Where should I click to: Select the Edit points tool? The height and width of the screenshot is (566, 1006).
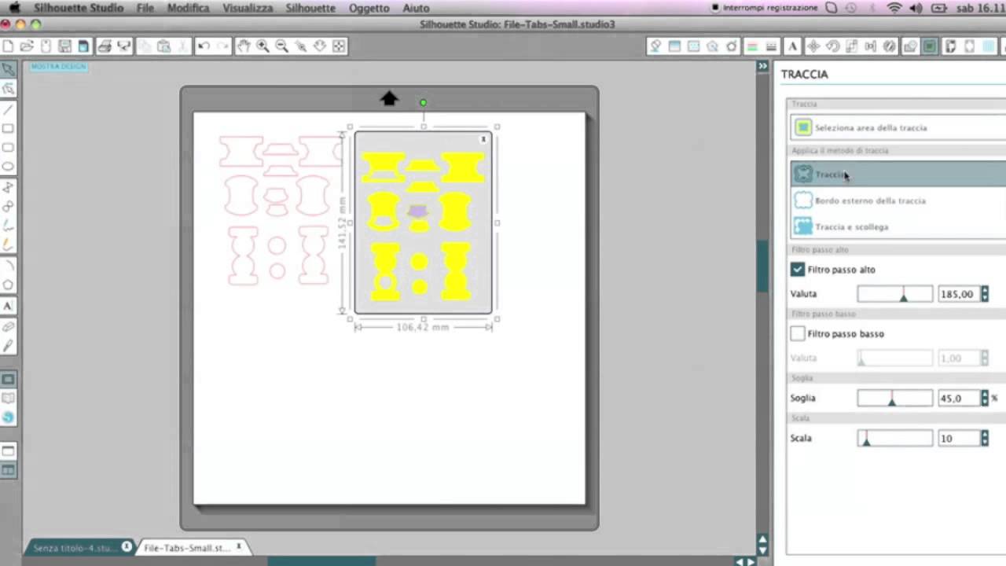click(x=8, y=89)
